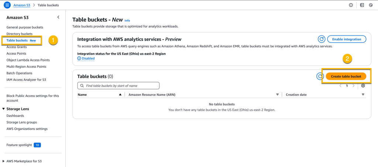Screen dimensions: 378x167
Task: Click the New badge next to Table buckets
Action: [x=33, y=41]
